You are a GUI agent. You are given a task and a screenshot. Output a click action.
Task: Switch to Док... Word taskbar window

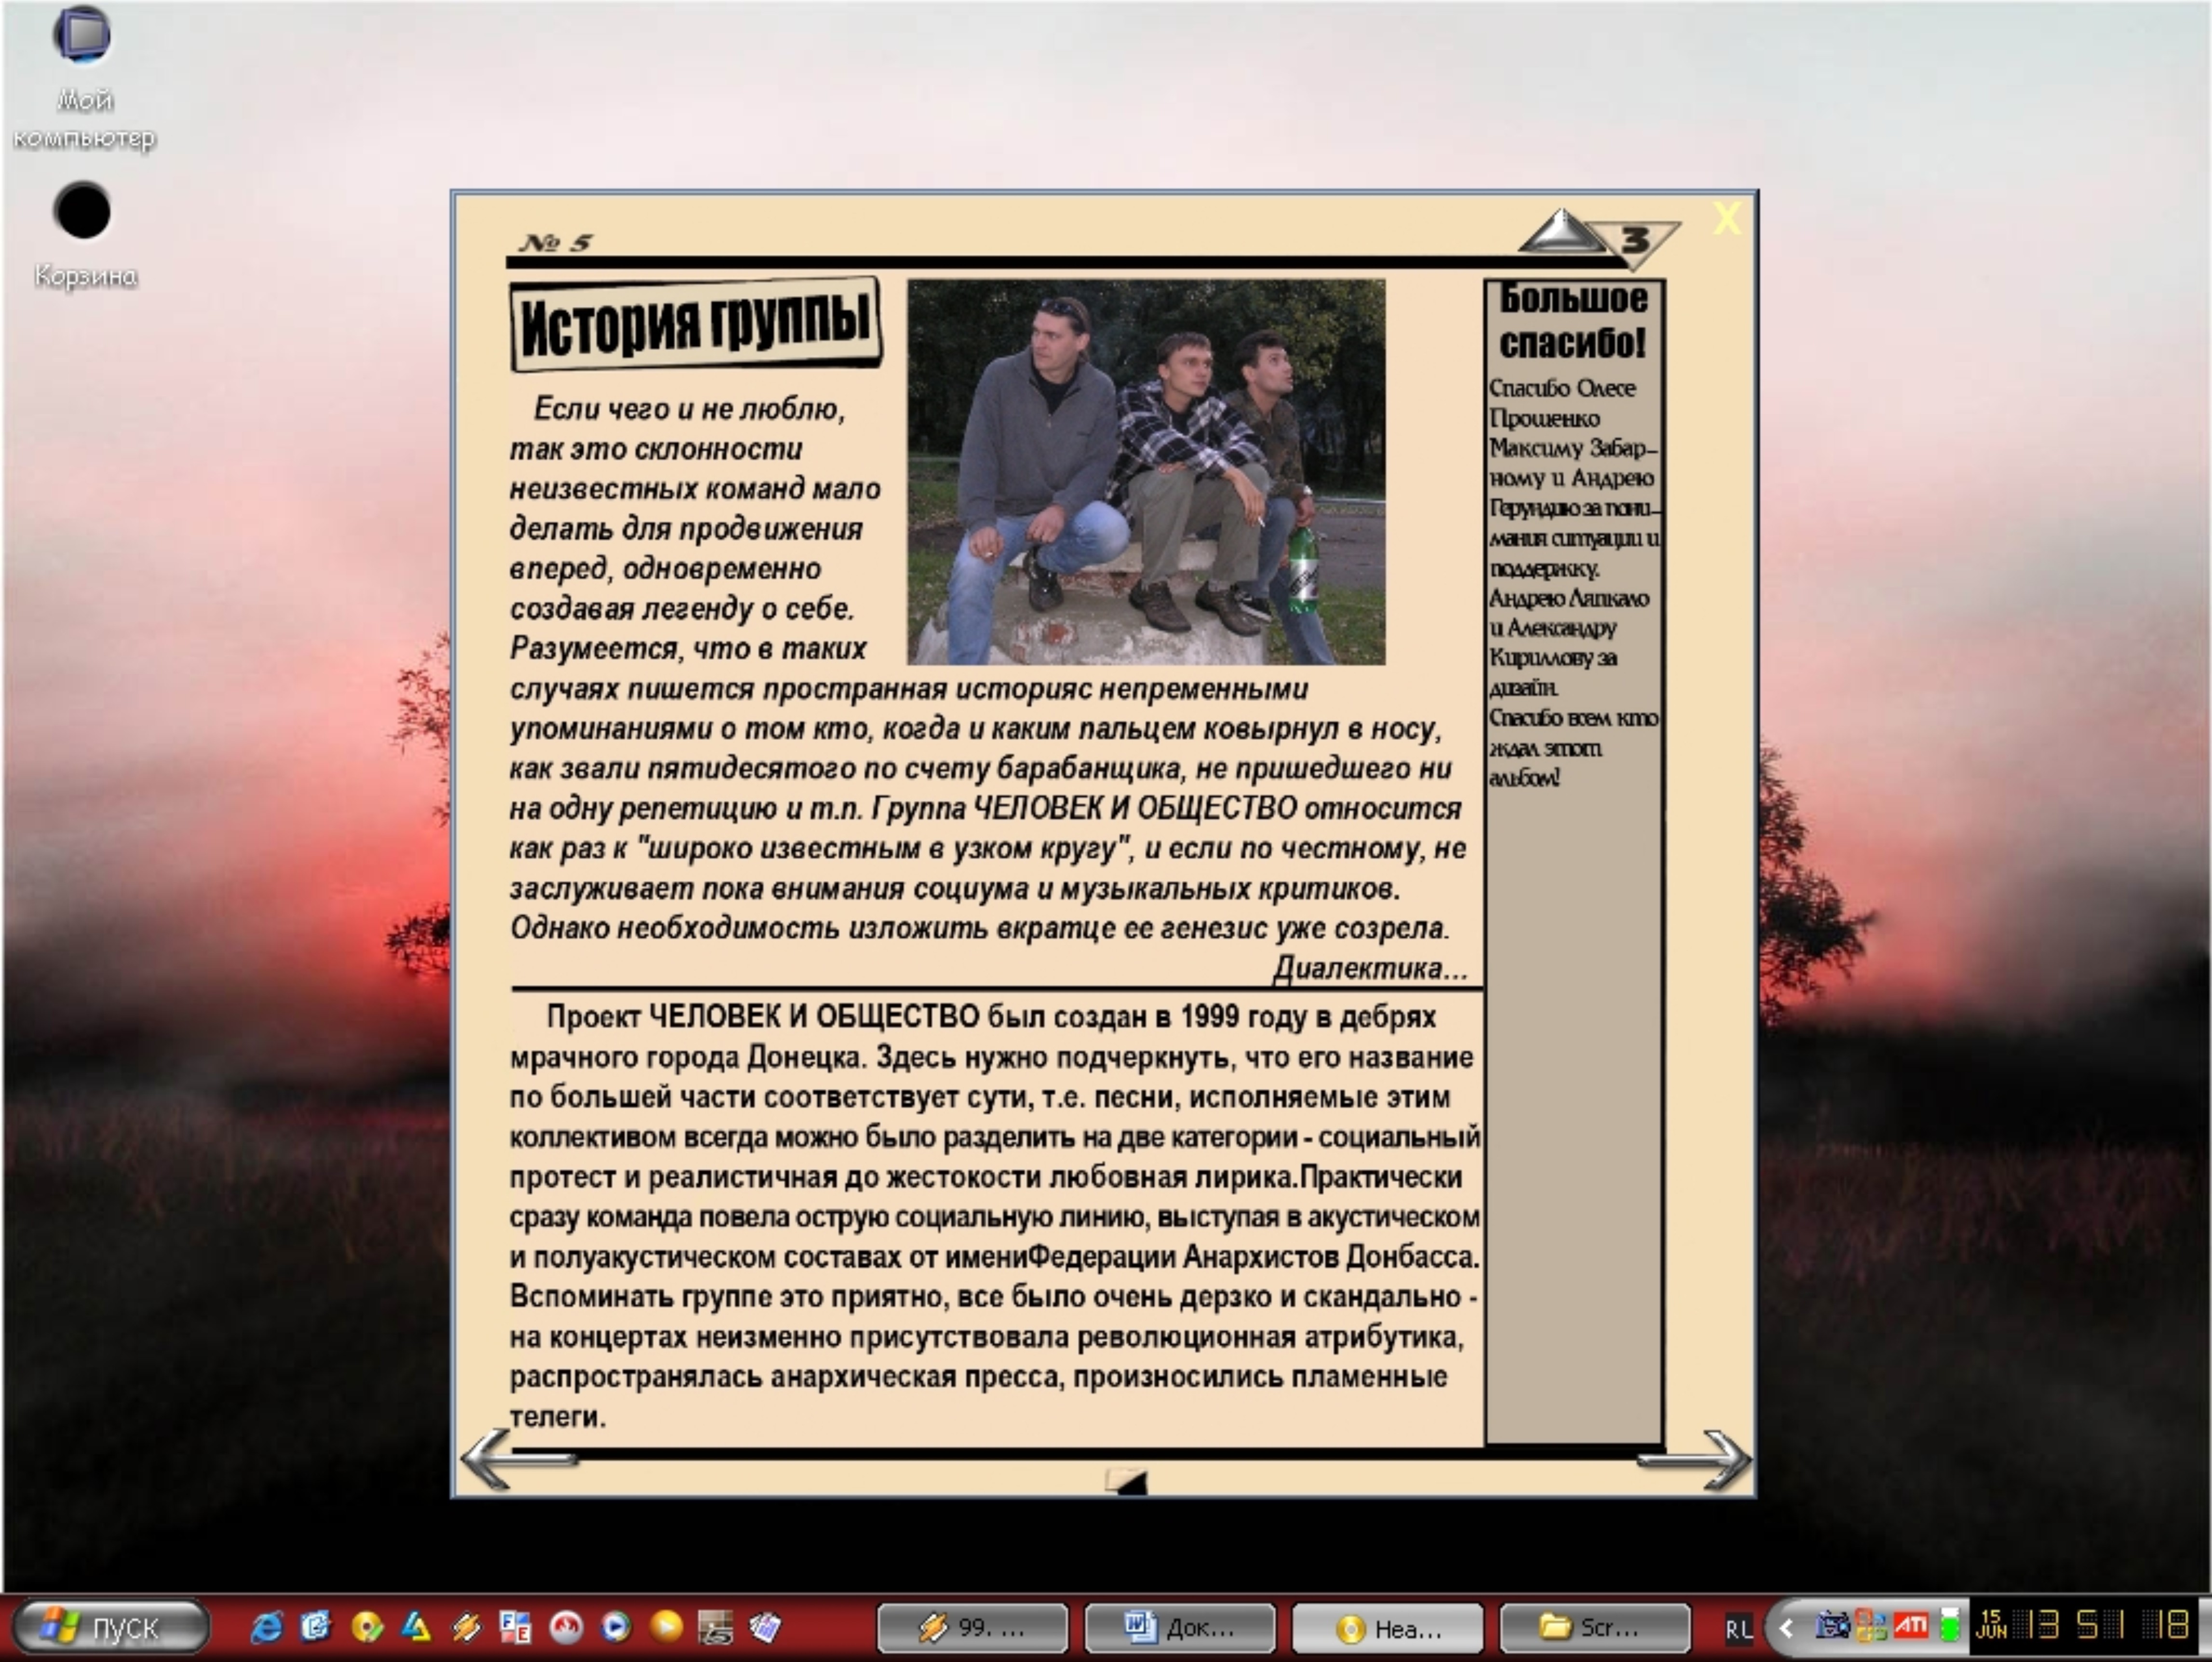(1180, 1628)
